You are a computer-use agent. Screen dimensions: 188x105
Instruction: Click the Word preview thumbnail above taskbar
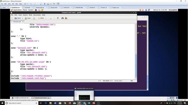[84, 96]
